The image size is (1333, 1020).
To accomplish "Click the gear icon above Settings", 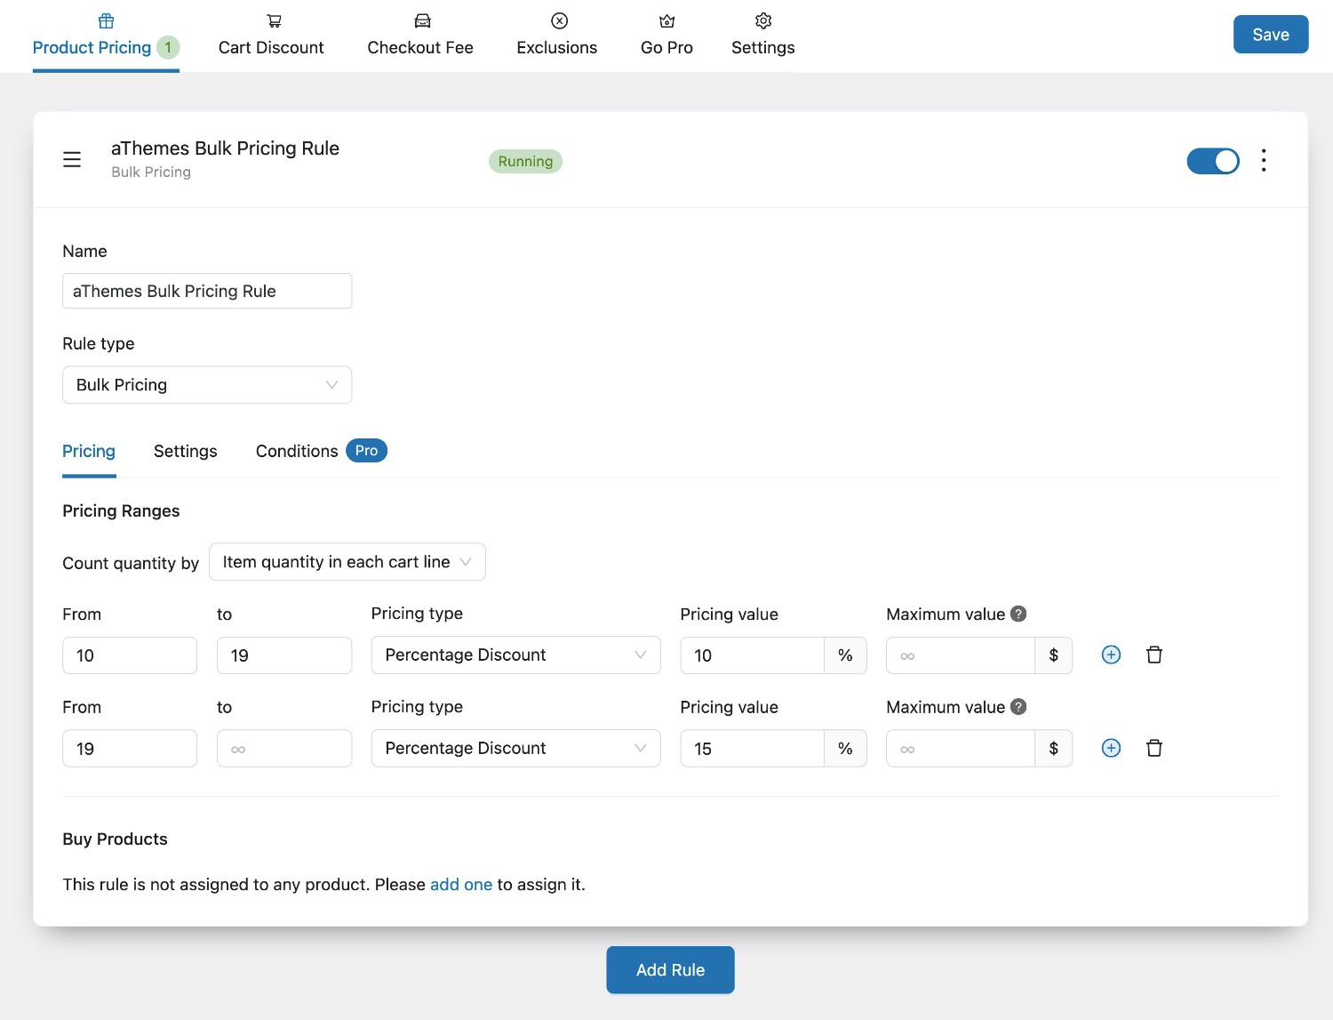I will pyautogui.click(x=763, y=20).
